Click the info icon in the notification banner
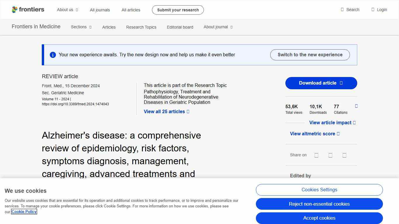The width and height of the screenshot is (399, 224). [x=53, y=55]
